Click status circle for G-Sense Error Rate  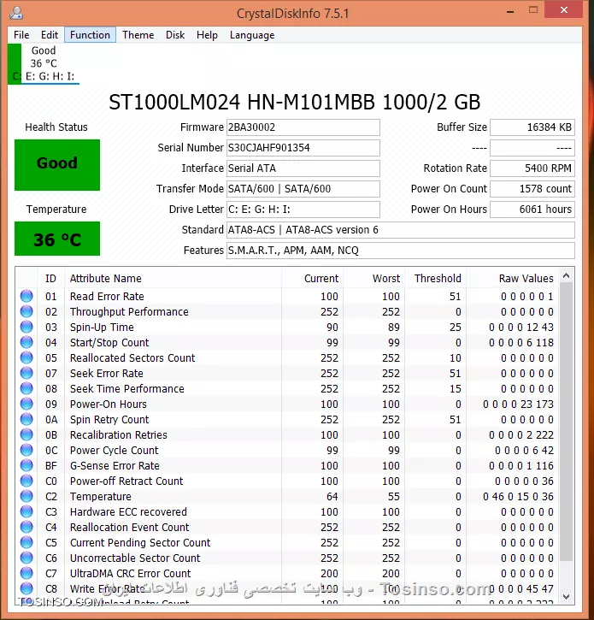[x=26, y=466]
